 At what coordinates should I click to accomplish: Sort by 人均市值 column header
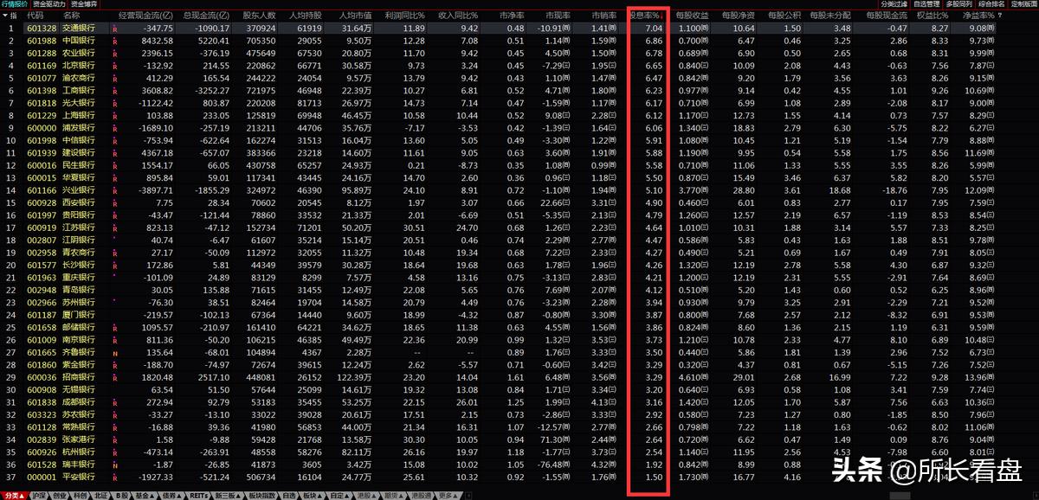(355, 16)
